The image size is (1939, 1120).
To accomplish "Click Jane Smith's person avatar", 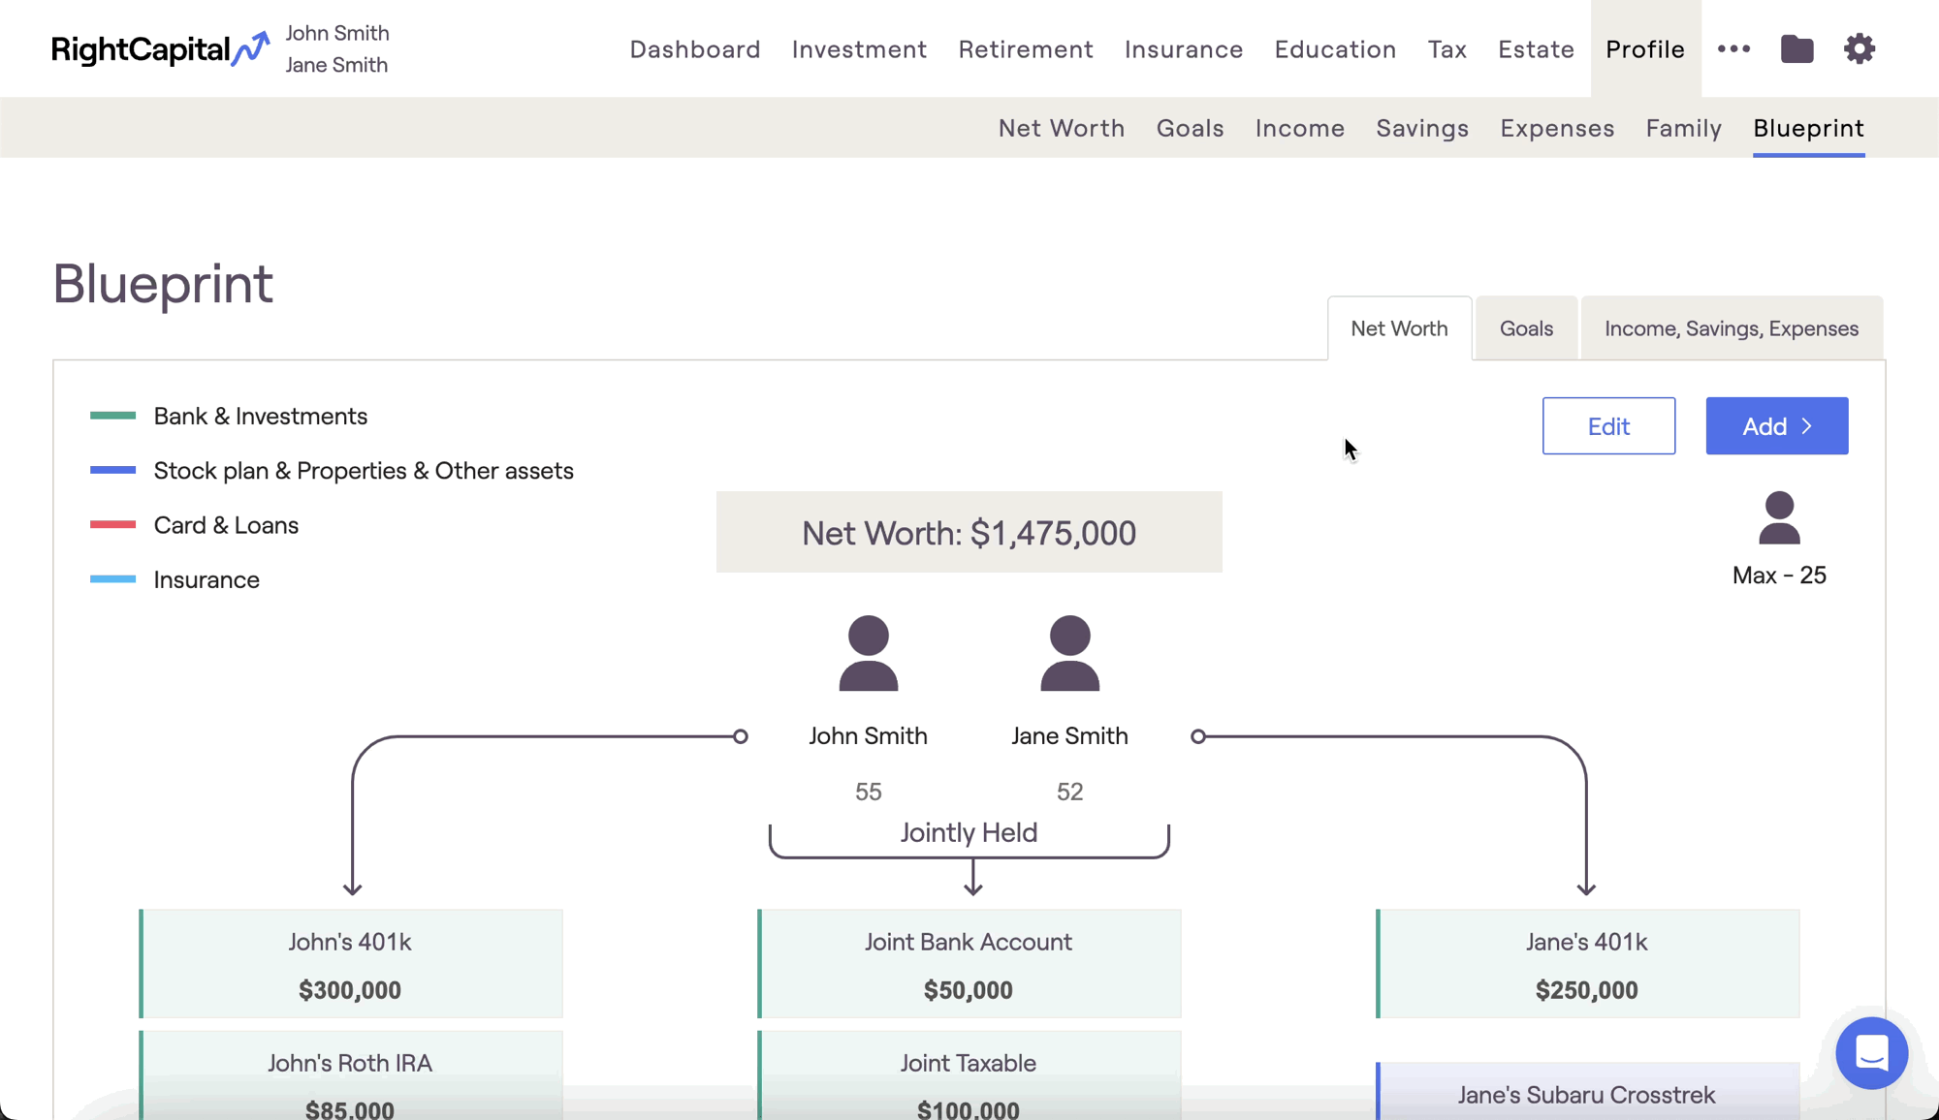I will (1069, 653).
